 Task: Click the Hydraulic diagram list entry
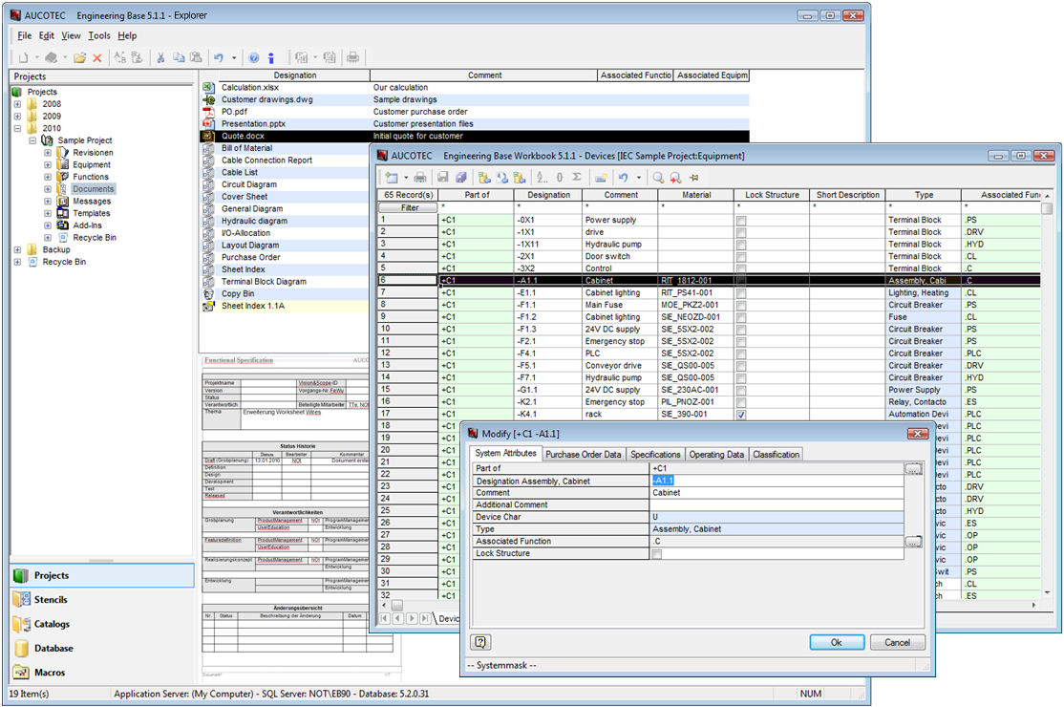(254, 222)
